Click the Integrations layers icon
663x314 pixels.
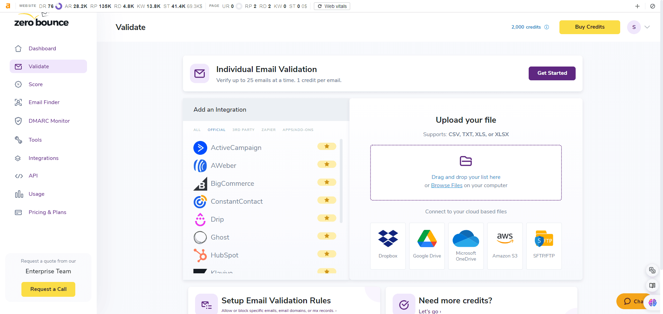pos(18,158)
